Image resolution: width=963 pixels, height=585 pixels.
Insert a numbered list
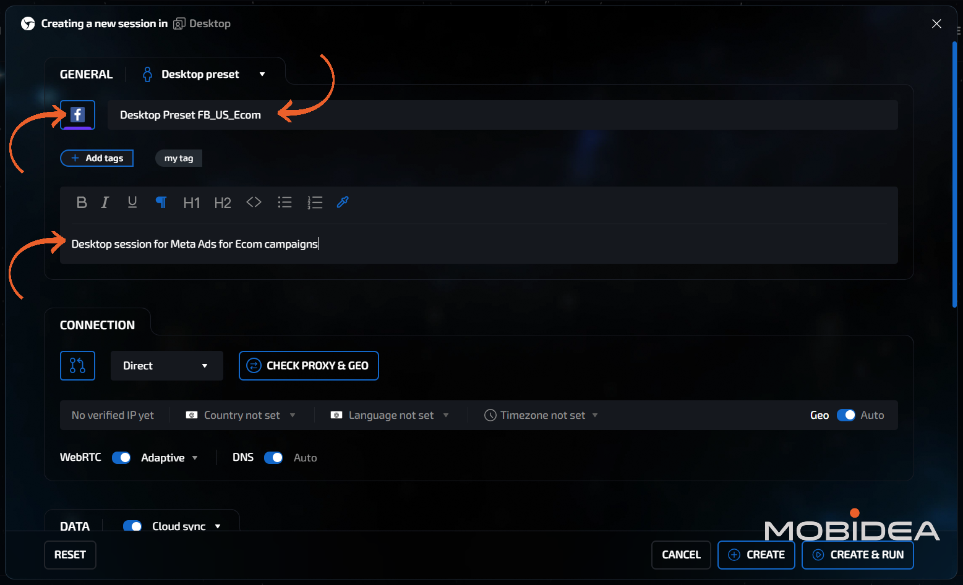(315, 203)
